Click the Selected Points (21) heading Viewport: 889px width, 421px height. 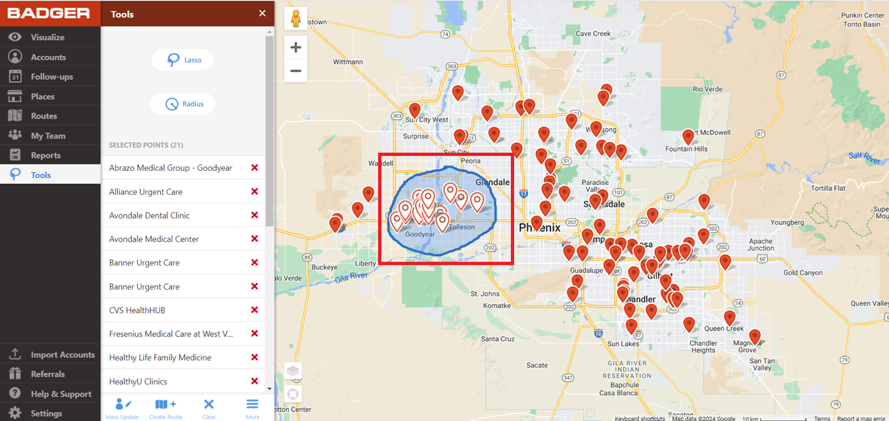(x=146, y=146)
